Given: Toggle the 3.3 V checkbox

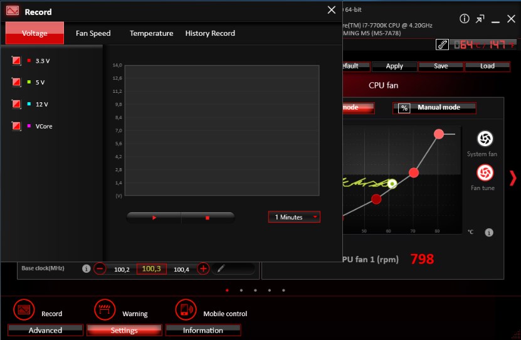Looking at the screenshot, I should (16, 60).
